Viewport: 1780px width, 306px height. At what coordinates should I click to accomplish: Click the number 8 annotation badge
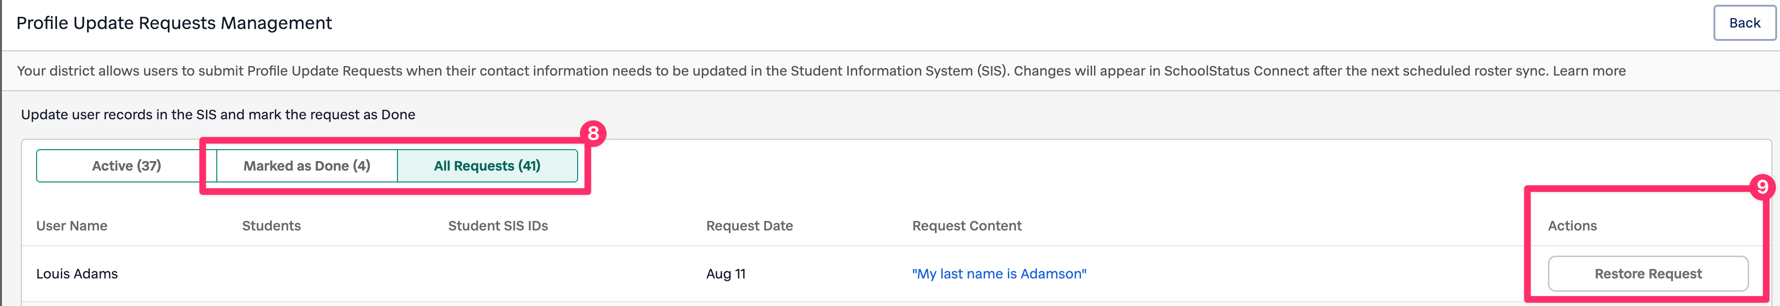(593, 134)
